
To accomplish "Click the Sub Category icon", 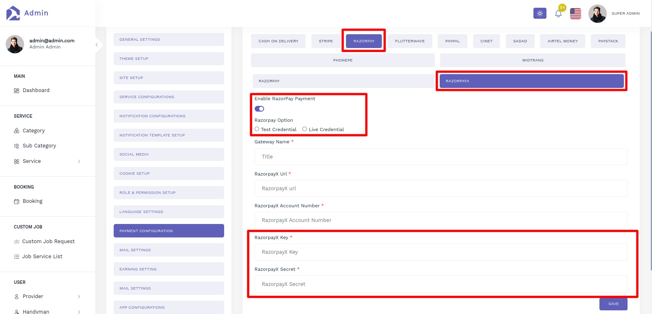I will 17,146.
